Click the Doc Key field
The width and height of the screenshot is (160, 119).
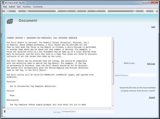pos(88,112)
